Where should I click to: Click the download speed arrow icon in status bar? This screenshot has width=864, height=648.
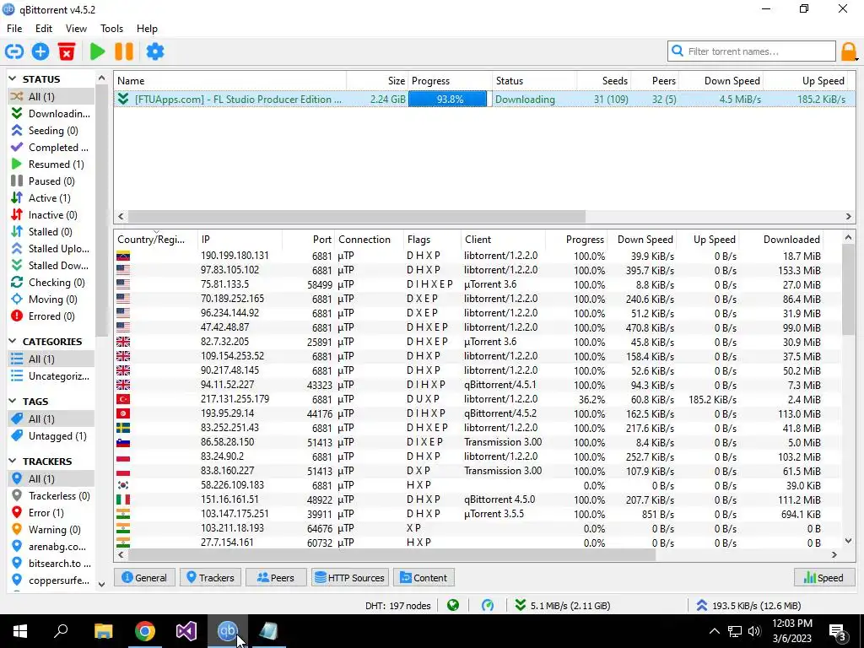(520, 606)
